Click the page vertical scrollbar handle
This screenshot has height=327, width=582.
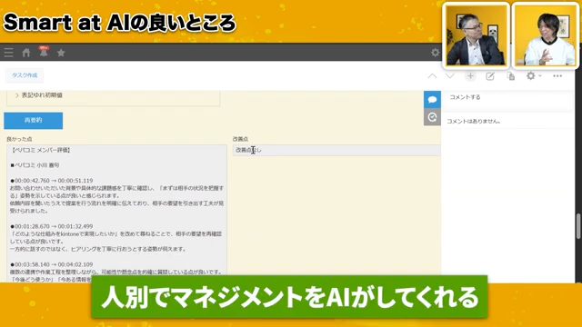(x=578, y=226)
